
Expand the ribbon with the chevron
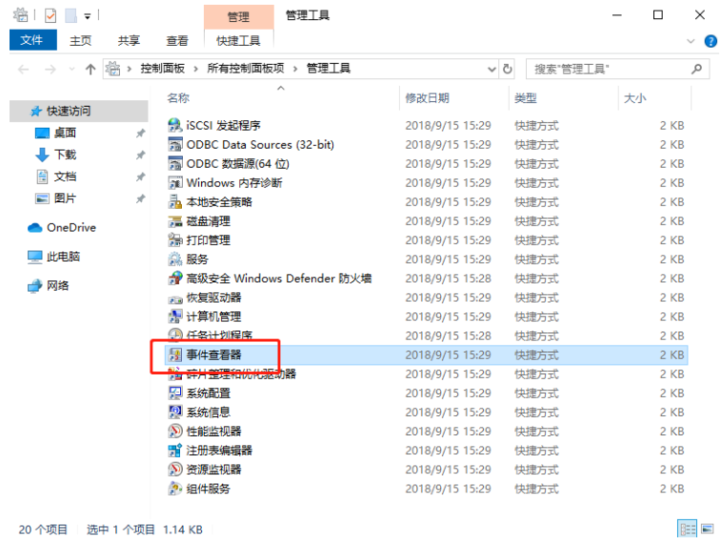coord(692,41)
